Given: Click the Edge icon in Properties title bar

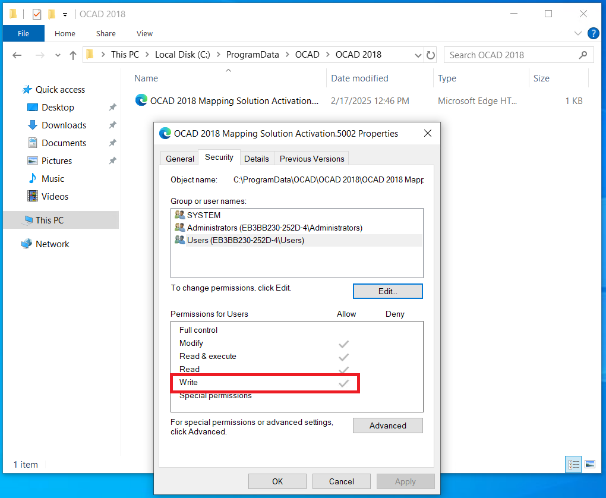Looking at the screenshot, I should (x=165, y=133).
